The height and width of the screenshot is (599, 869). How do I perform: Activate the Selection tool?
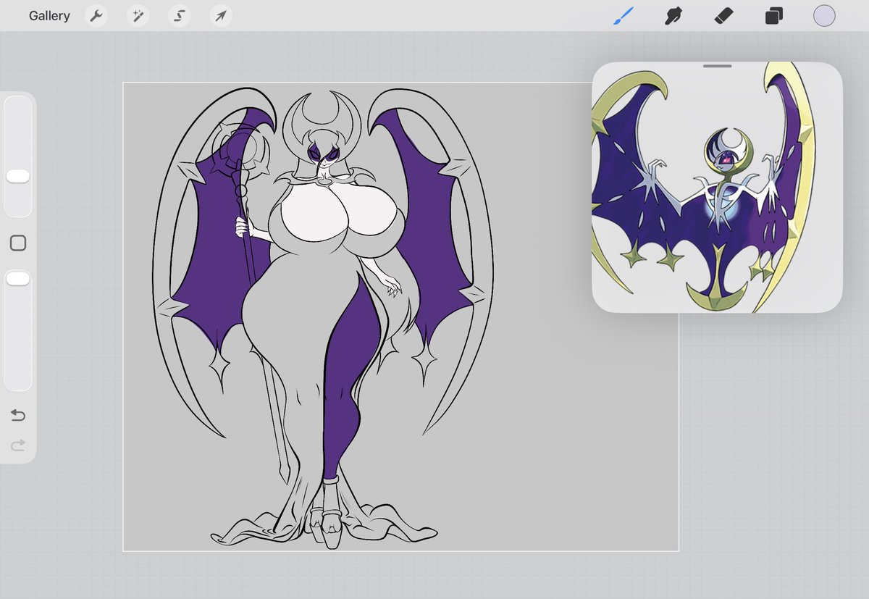(179, 16)
